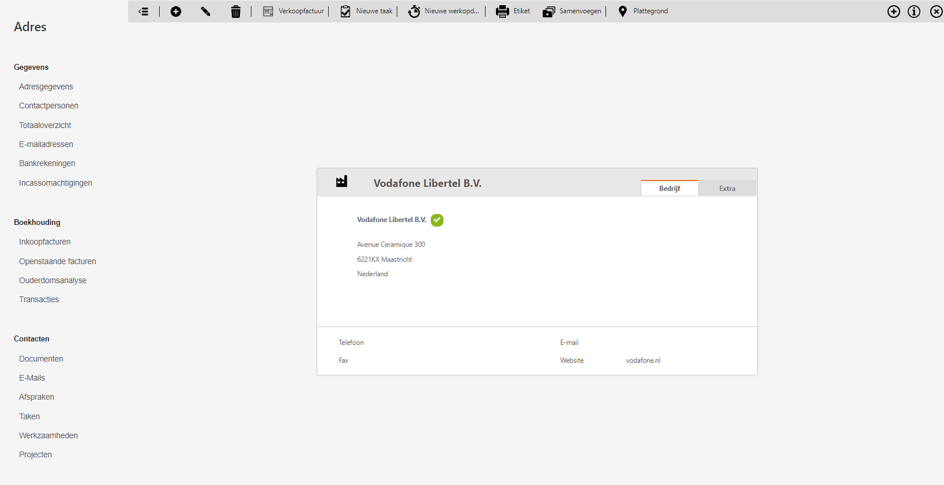
Task: Click bold Vodafone Libertel B.V. name in card body
Action: pos(392,220)
